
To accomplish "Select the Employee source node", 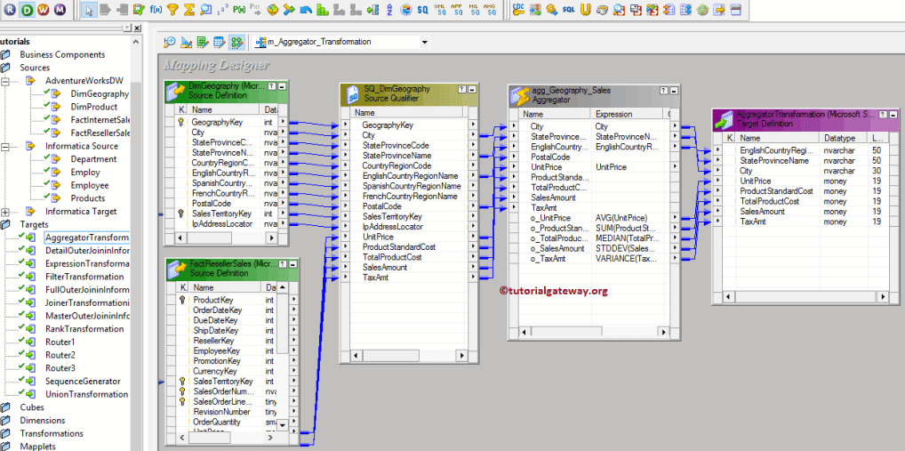I will pyautogui.click(x=90, y=185).
